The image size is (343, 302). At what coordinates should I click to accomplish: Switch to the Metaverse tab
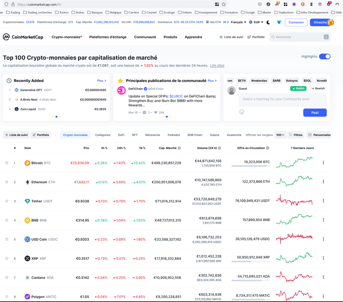pos(152,135)
